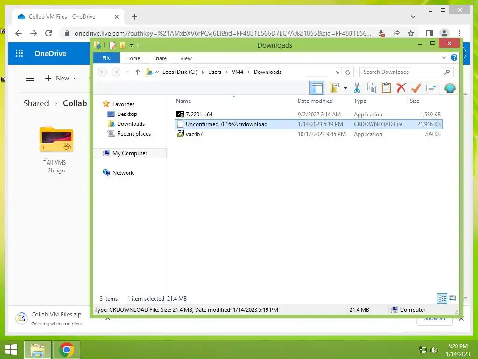Switch to Large icons view in status bar
The width and height of the screenshot is (478, 359).
point(452,298)
